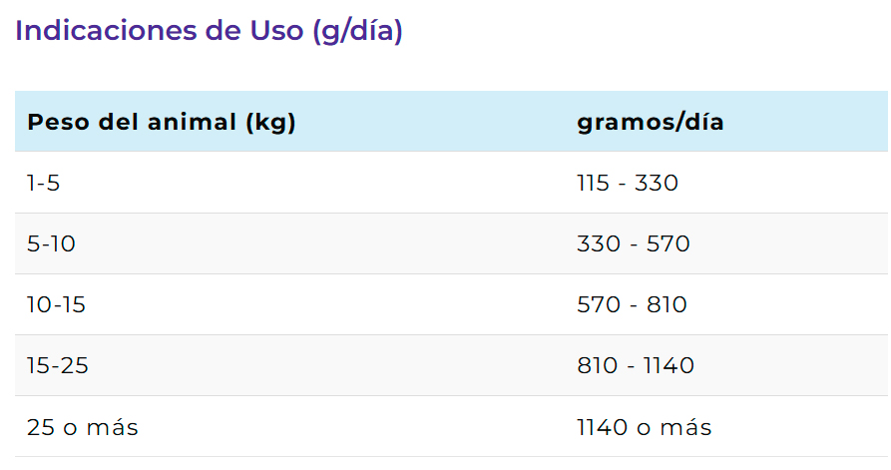This screenshot has width=891, height=470.
Task: Select the 'gramos/día' column header
Action: [x=651, y=122]
